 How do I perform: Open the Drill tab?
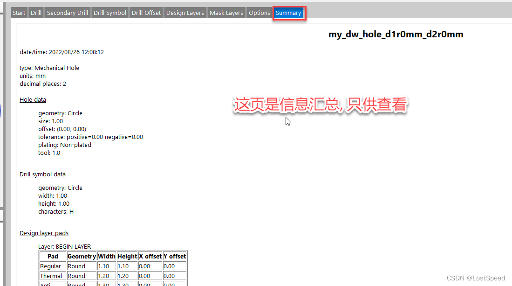(36, 13)
